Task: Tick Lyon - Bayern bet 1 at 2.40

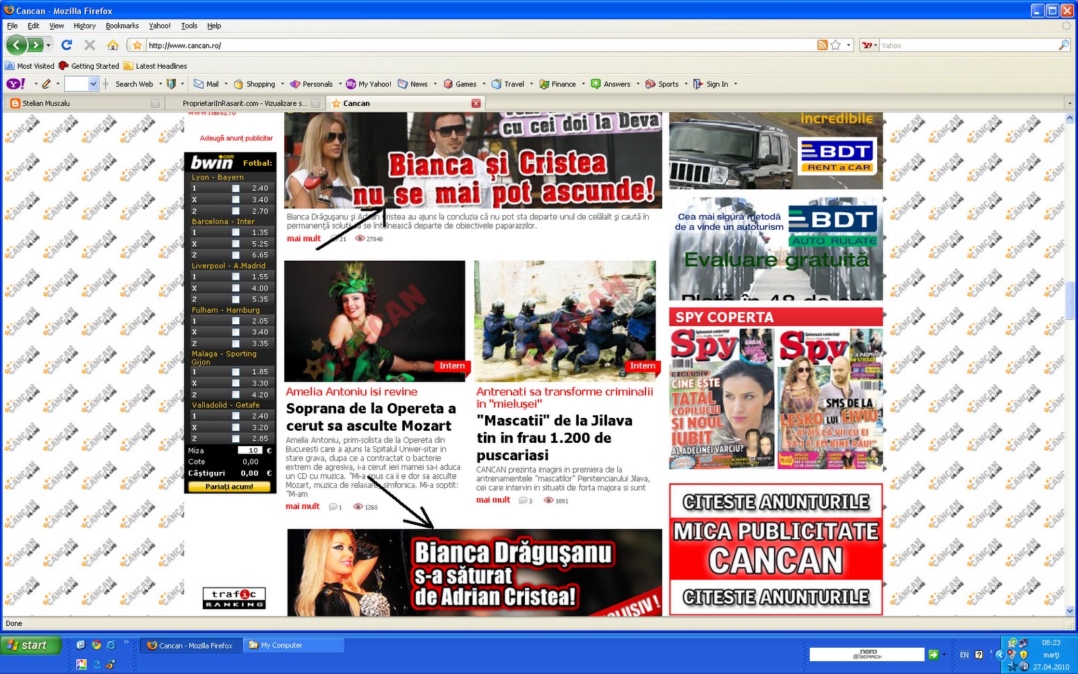Action: 236,189
